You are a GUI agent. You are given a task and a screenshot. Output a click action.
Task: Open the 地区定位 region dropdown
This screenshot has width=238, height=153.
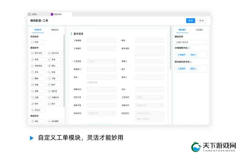[150, 113]
